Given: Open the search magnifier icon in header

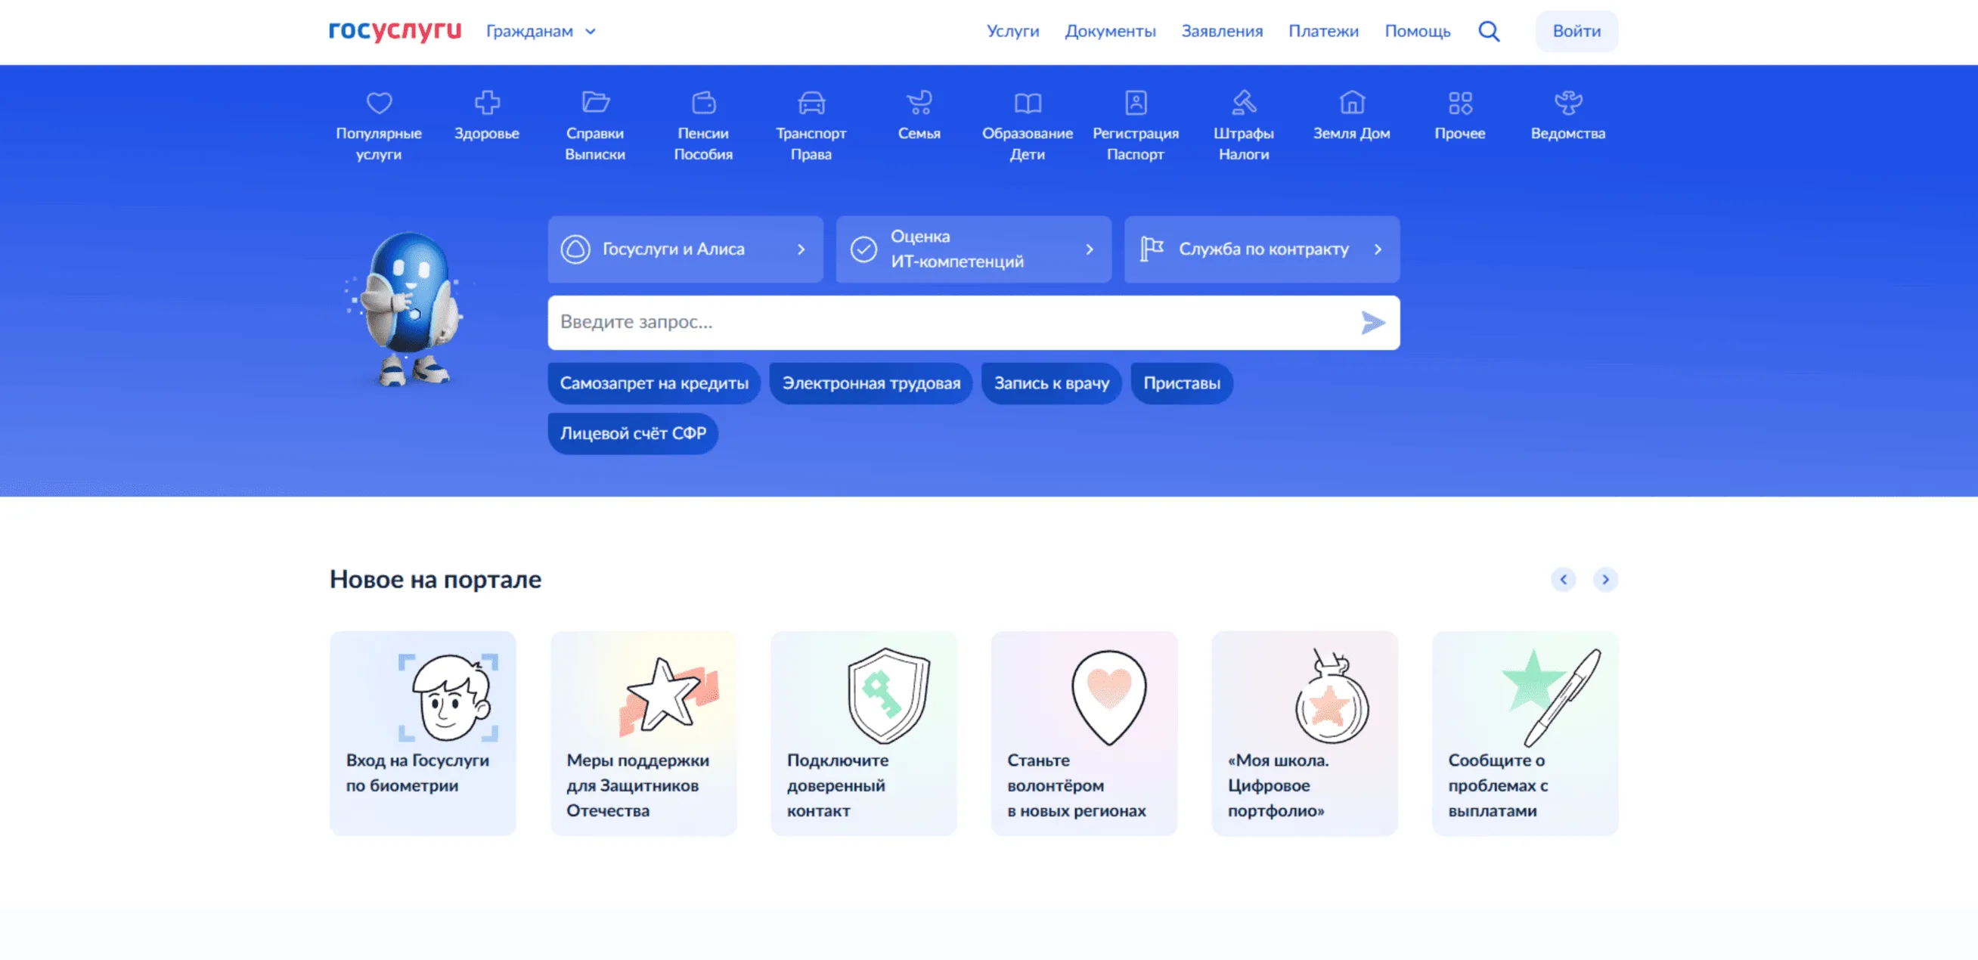Looking at the screenshot, I should pyautogui.click(x=1488, y=32).
